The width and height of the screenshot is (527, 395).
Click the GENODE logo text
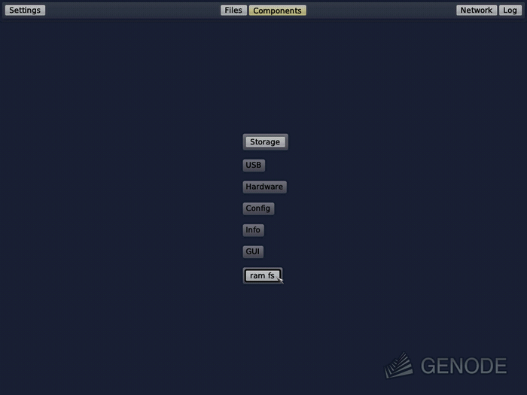pyautogui.click(x=463, y=366)
